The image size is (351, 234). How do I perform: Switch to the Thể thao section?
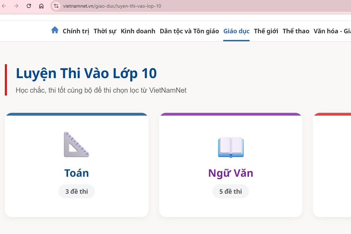(x=295, y=31)
